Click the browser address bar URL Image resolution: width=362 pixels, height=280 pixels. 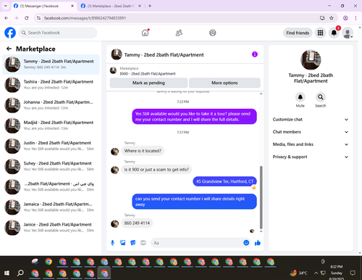coord(85,18)
